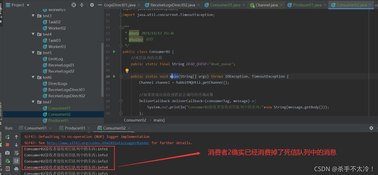Select Producer01 in the project tree
Image resolution: width=378 pixels, height=175 pixels.
pyautogui.click(x=58, y=121)
